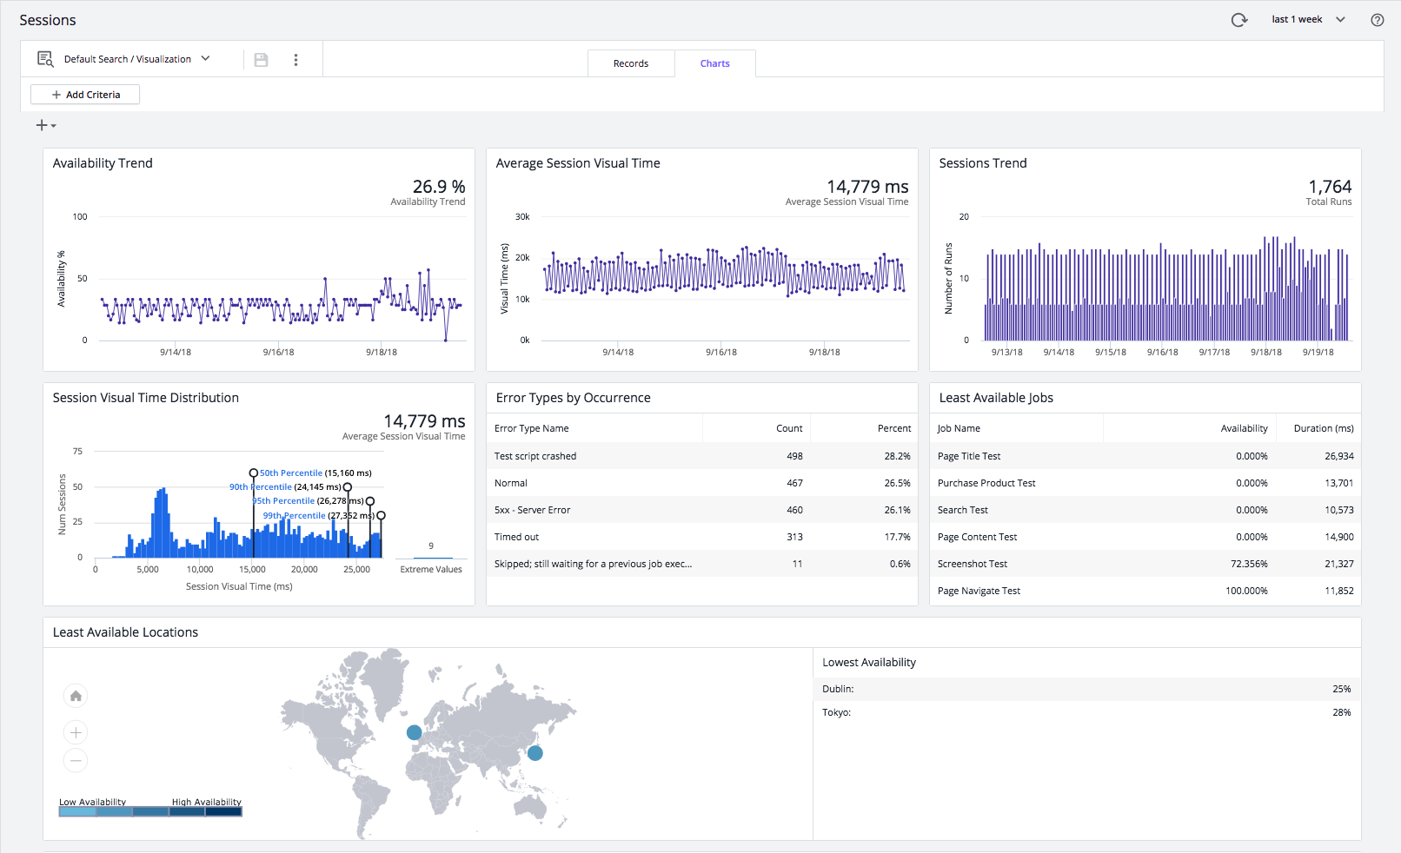Image resolution: width=1401 pixels, height=853 pixels.
Task: Open the plus add-chart dropdown
Action: pyautogui.click(x=46, y=126)
